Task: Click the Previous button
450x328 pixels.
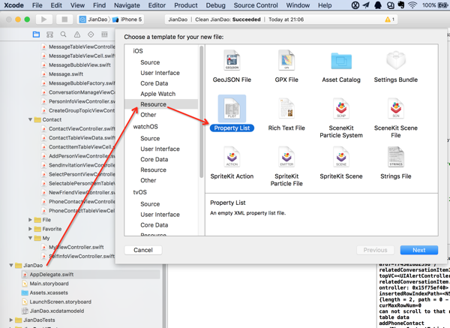Action: (x=375, y=250)
